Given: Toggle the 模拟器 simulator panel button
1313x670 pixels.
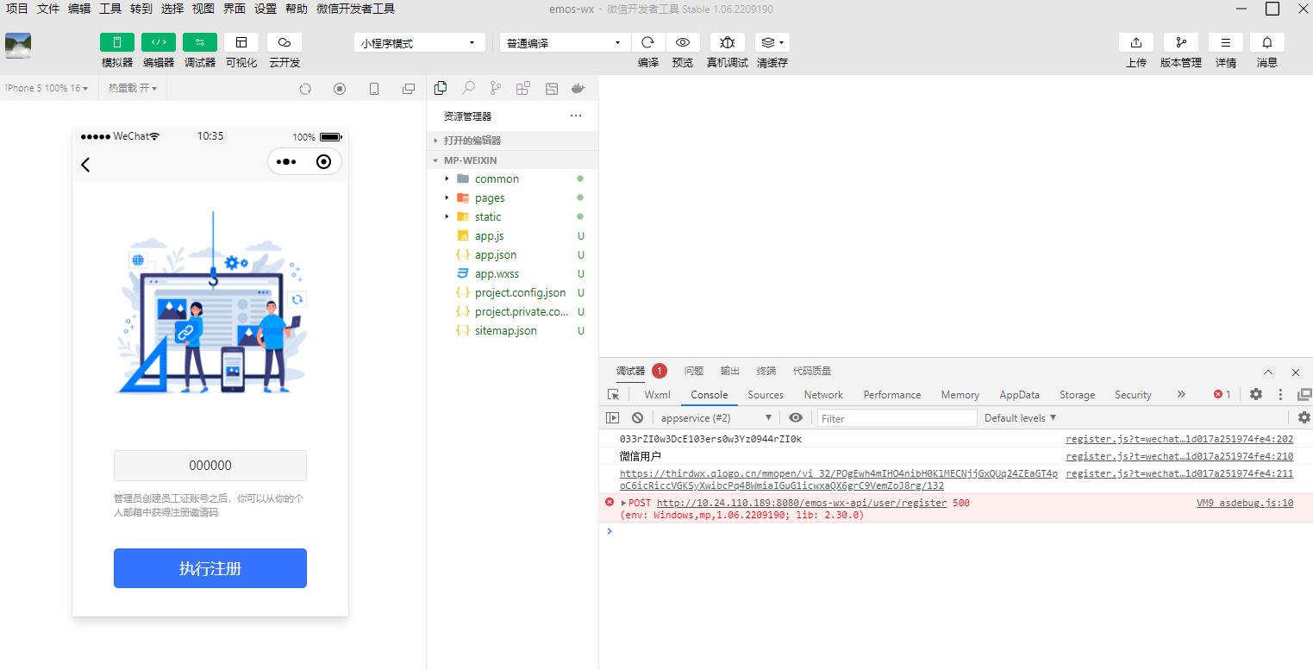Looking at the screenshot, I should 117,42.
